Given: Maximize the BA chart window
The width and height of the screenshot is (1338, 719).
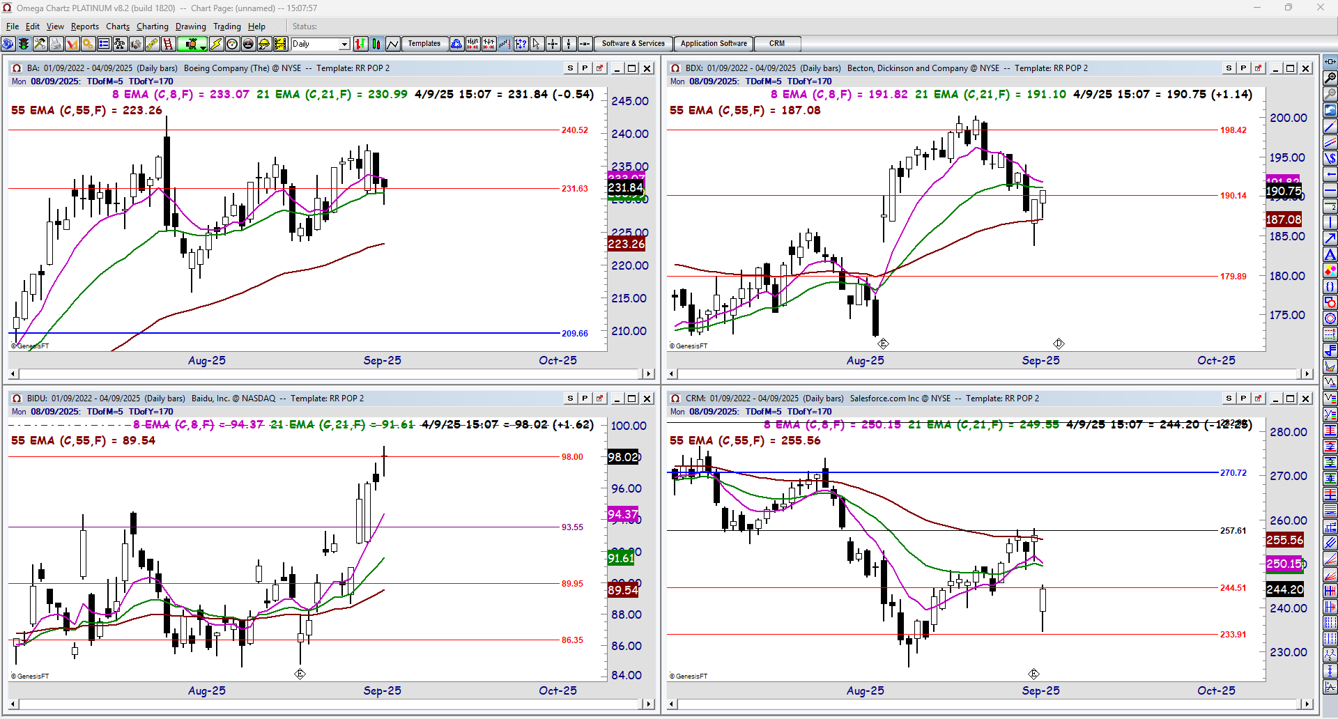Looking at the screenshot, I should pos(632,68).
